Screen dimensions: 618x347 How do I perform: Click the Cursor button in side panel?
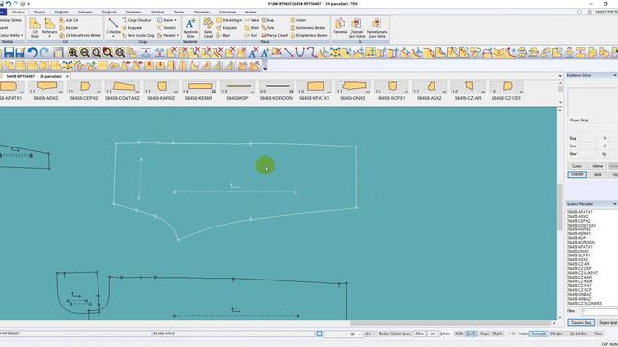tap(577, 166)
